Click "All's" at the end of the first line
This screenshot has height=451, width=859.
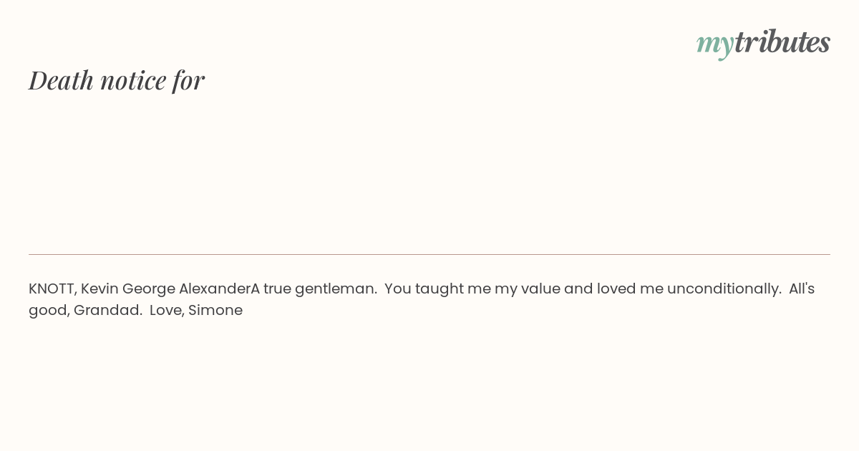click(802, 289)
